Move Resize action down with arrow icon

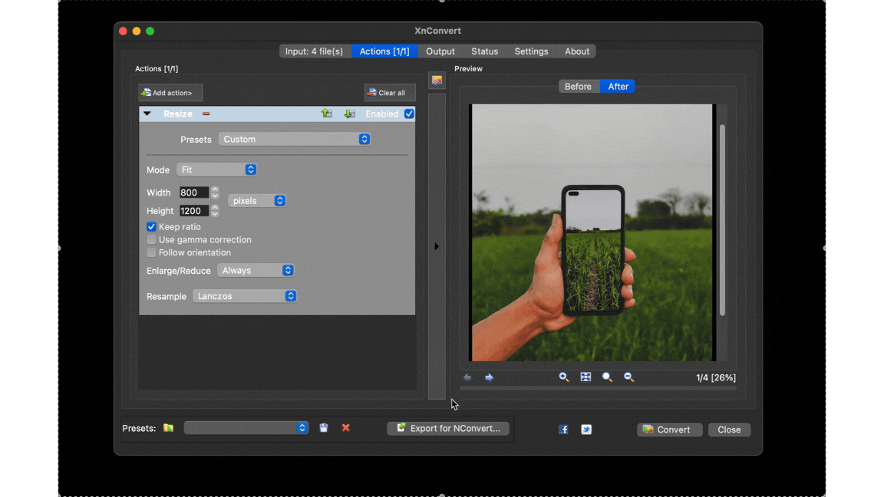tap(349, 114)
